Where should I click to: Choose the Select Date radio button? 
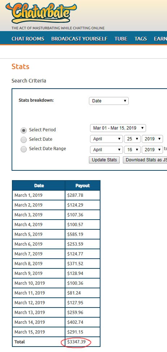(23, 140)
